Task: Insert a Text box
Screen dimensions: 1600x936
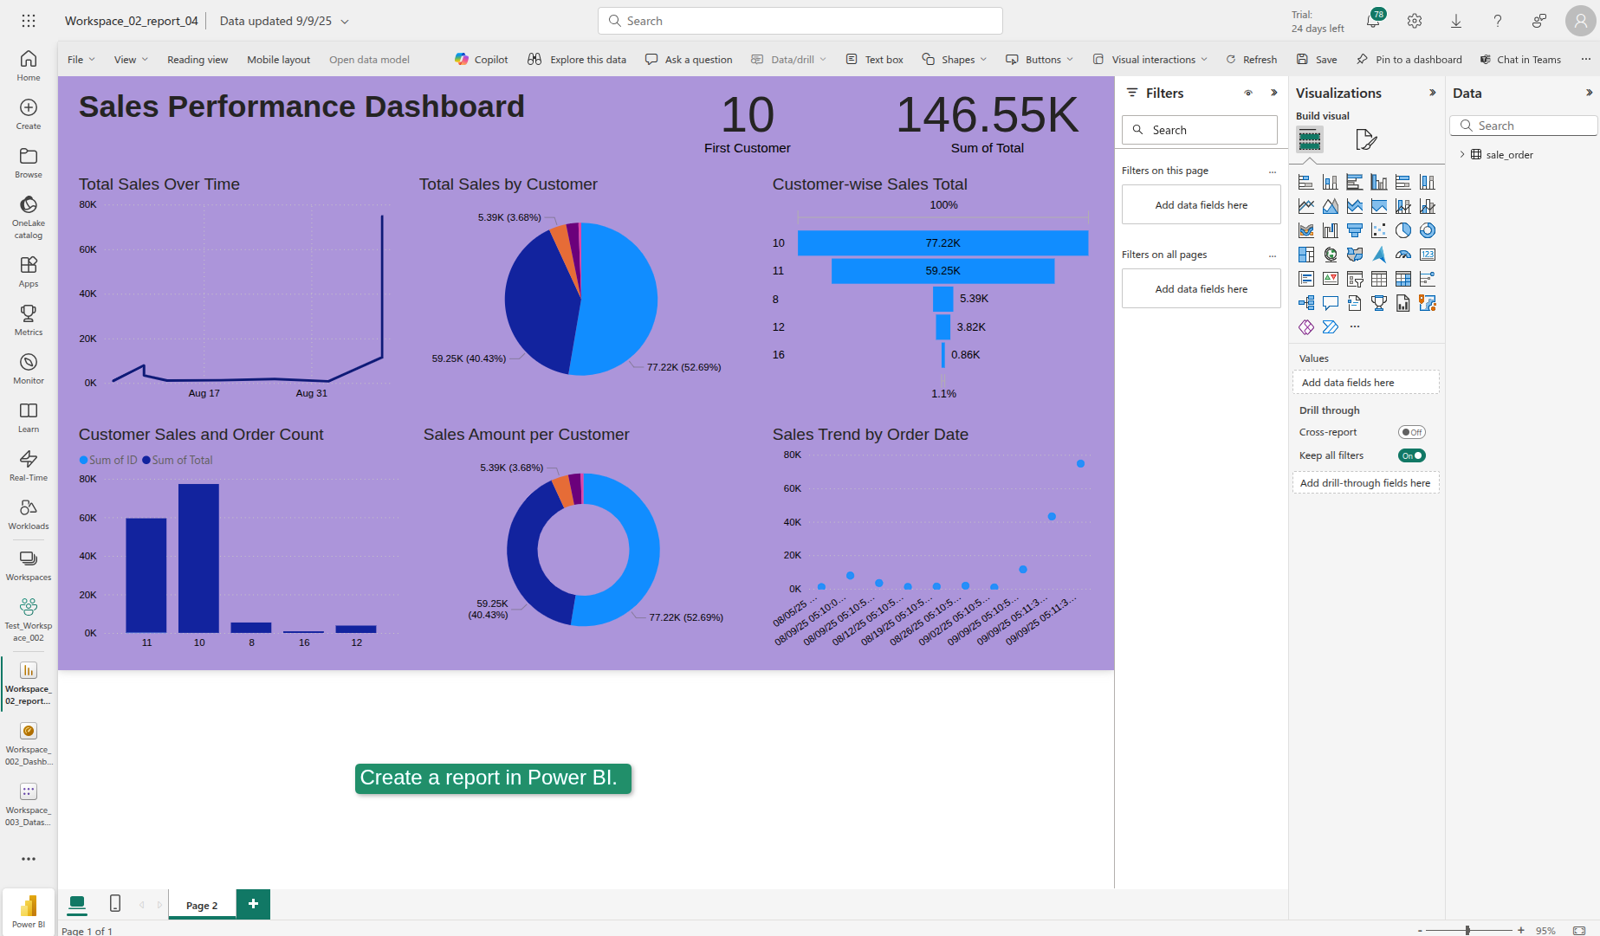Action: point(874,59)
